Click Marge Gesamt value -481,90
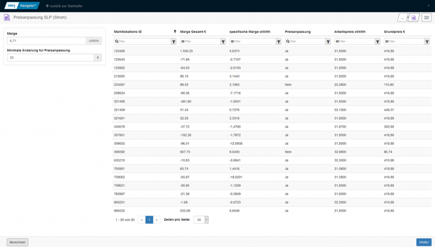This screenshot has height=247, width=435. 185,102
